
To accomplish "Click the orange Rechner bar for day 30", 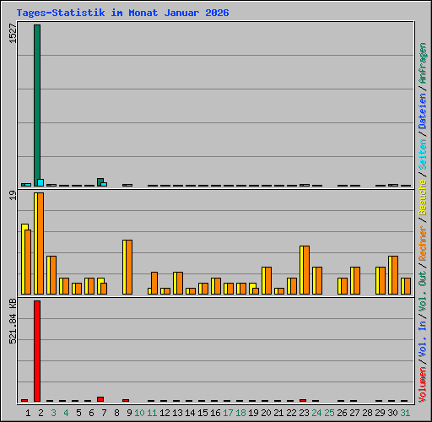I will [395, 275].
